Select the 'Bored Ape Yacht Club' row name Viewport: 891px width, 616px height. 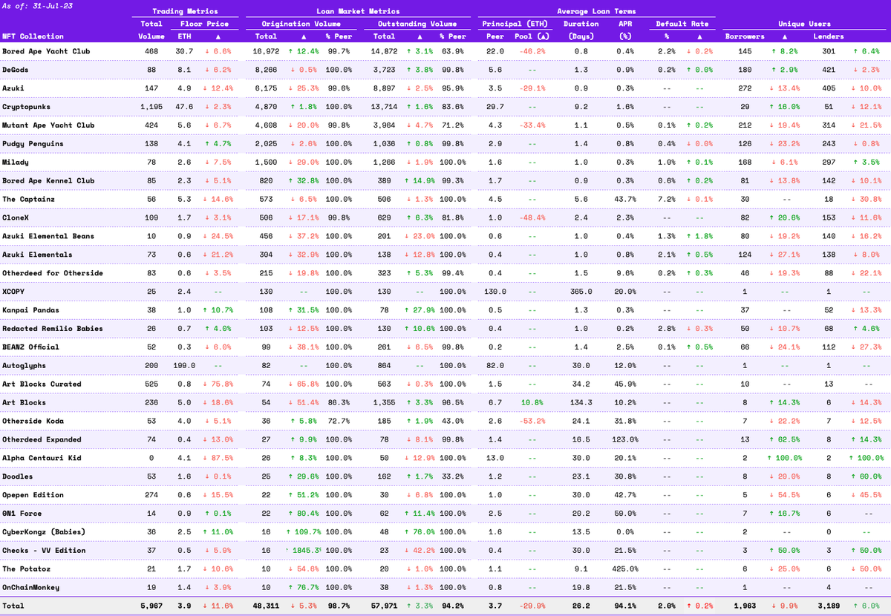[x=46, y=51]
